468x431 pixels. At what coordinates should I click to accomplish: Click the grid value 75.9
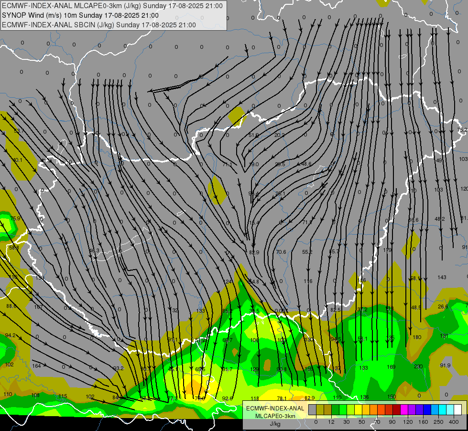click(15, 218)
